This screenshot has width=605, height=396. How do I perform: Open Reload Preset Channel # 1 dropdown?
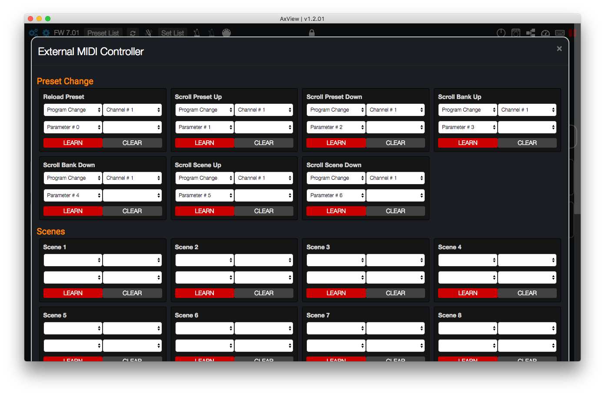[132, 110]
